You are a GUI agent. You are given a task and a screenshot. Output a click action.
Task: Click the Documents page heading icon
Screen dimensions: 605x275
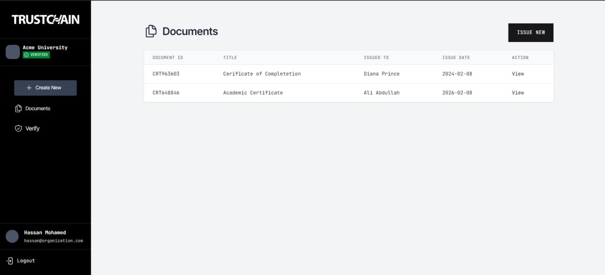151,31
